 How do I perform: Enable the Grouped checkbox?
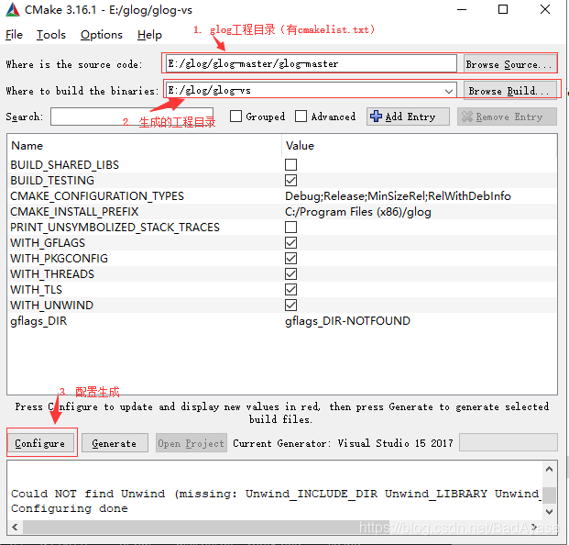pyautogui.click(x=235, y=117)
